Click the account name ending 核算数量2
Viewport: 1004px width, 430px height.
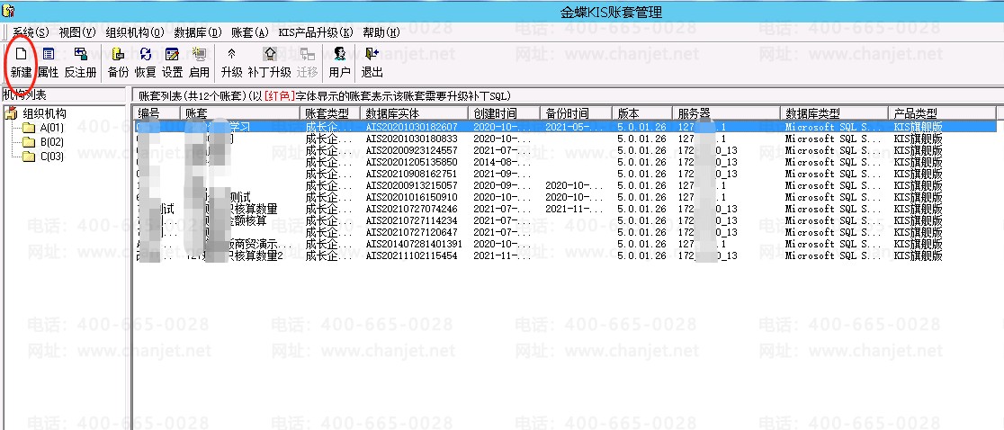pyautogui.click(x=234, y=255)
